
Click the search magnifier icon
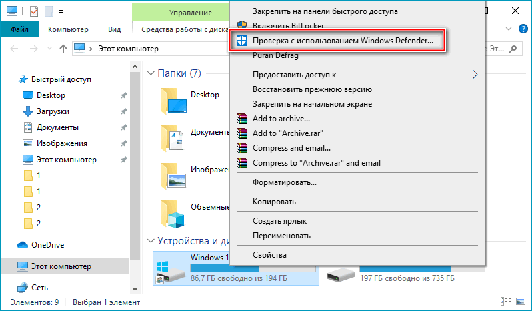point(513,49)
